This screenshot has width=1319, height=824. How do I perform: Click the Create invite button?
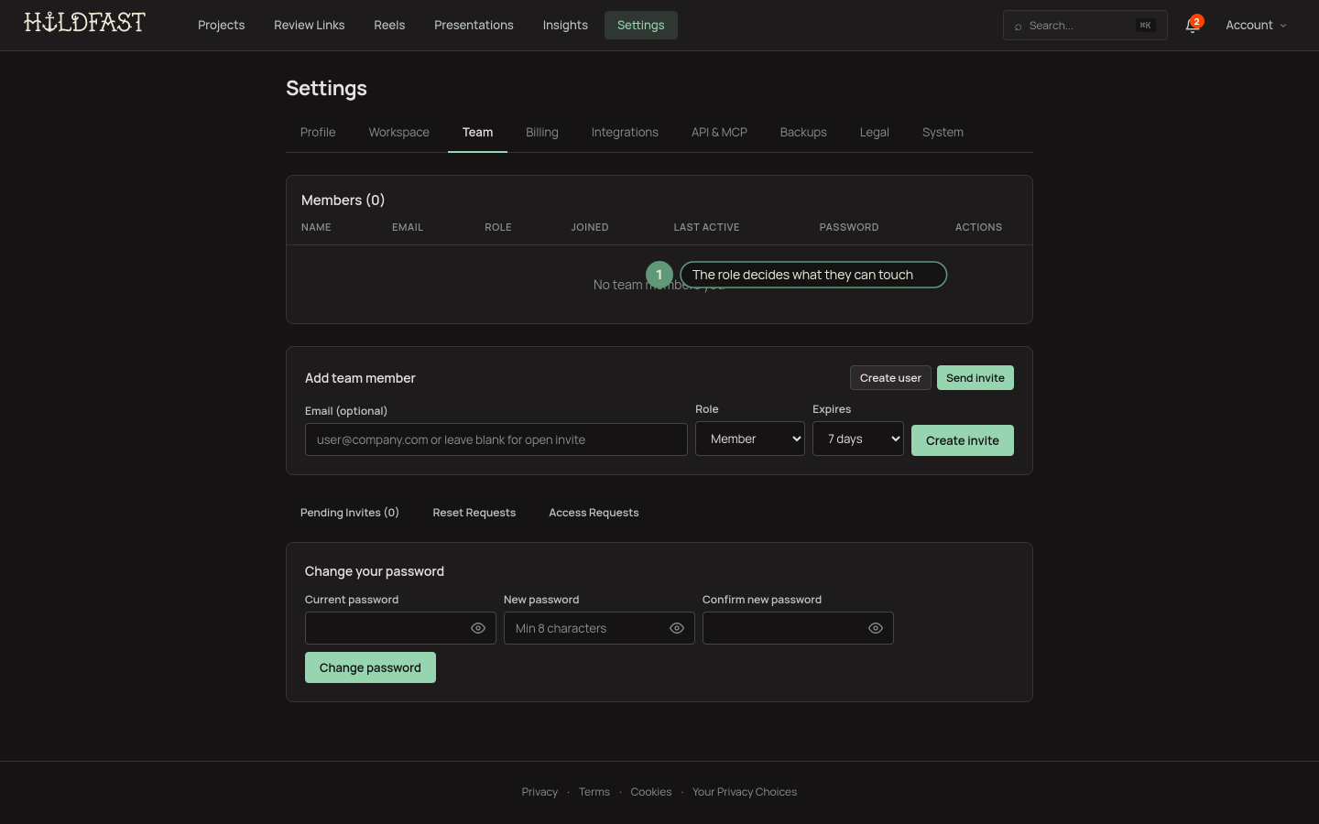click(x=963, y=440)
